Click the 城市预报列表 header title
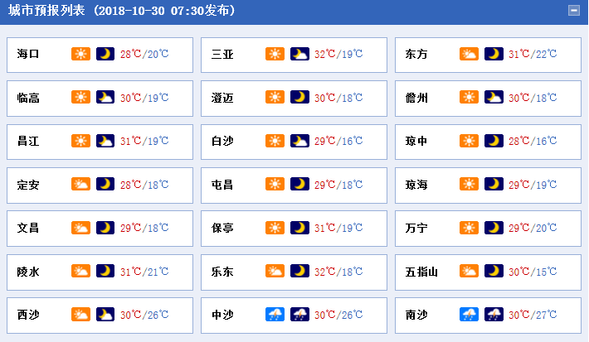 (x=46, y=11)
